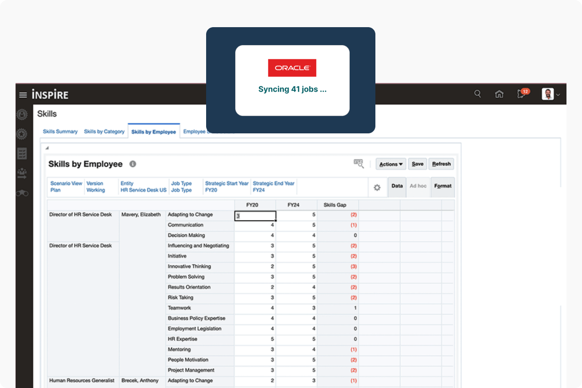Go to the Home icon
This screenshot has width=582, height=388.
pyautogui.click(x=499, y=94)
